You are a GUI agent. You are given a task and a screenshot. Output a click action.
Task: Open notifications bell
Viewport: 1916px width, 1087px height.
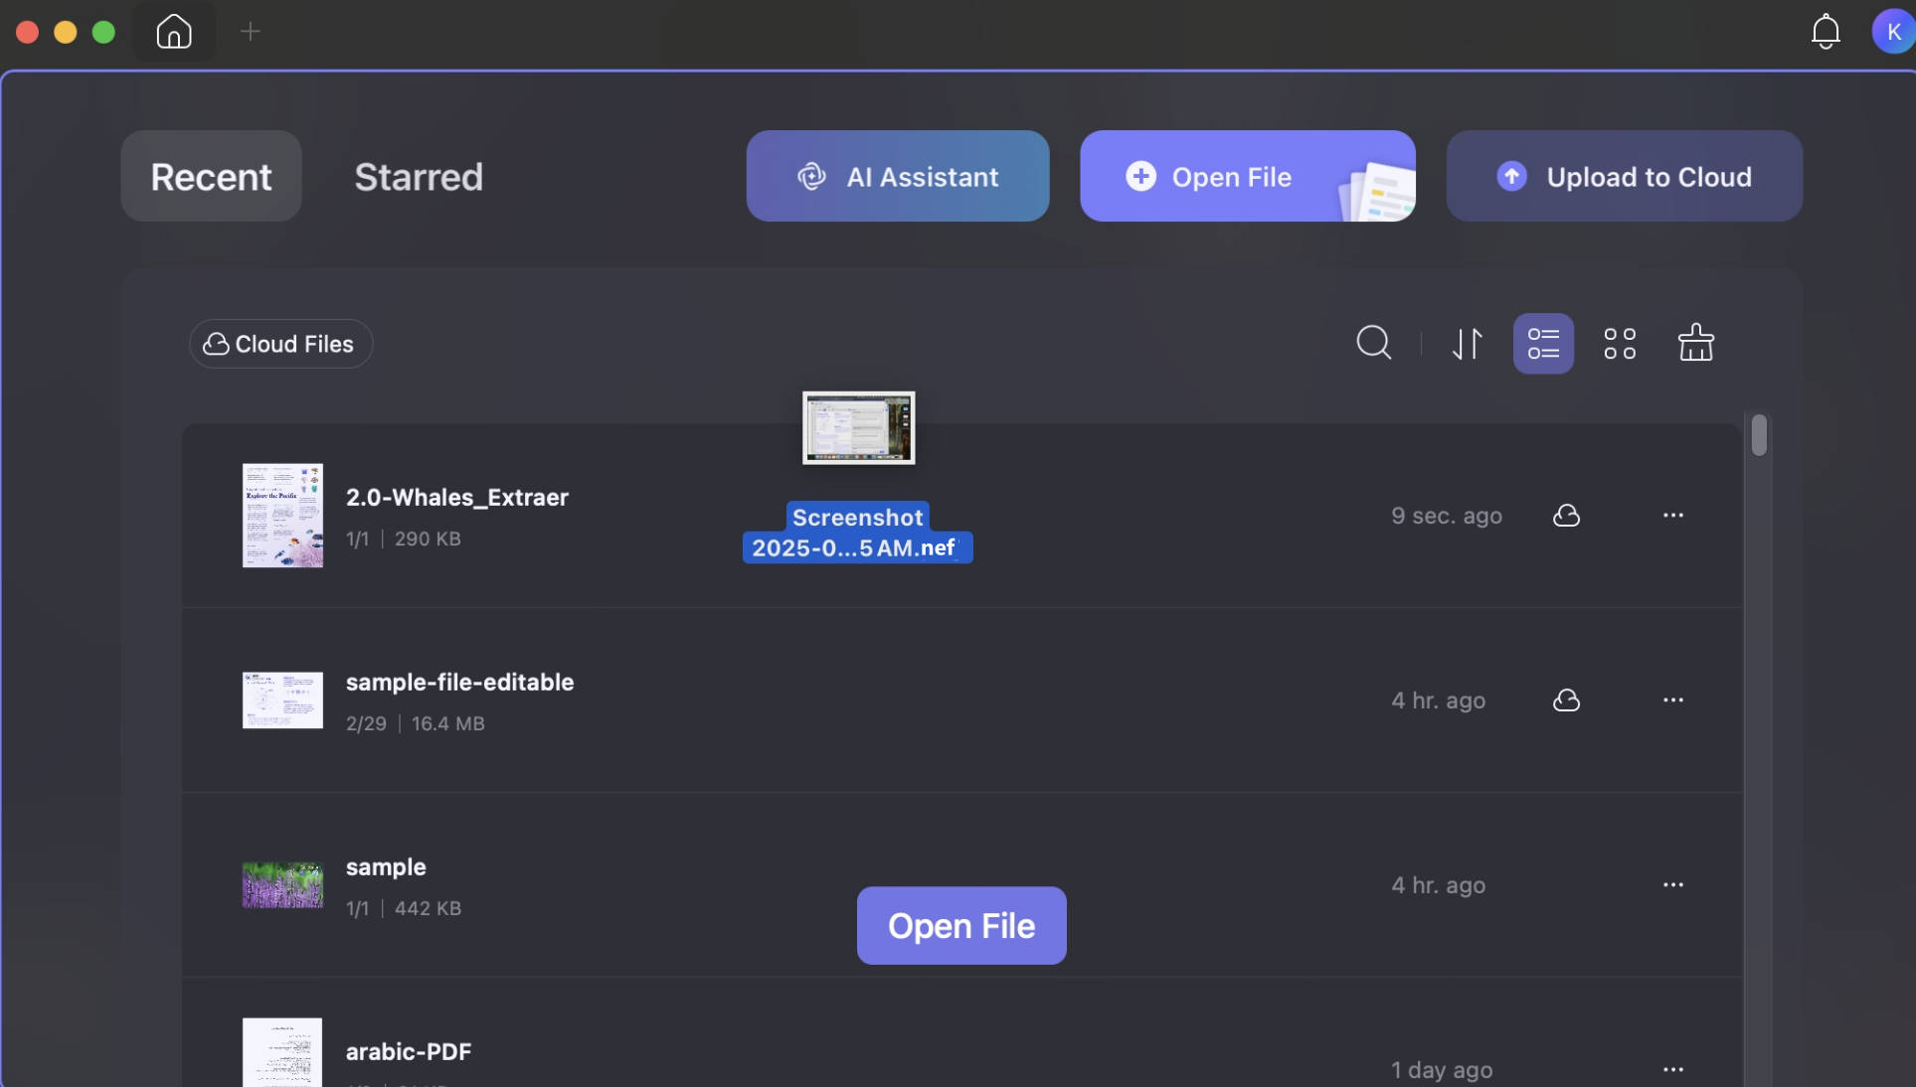coord(1826,32)
